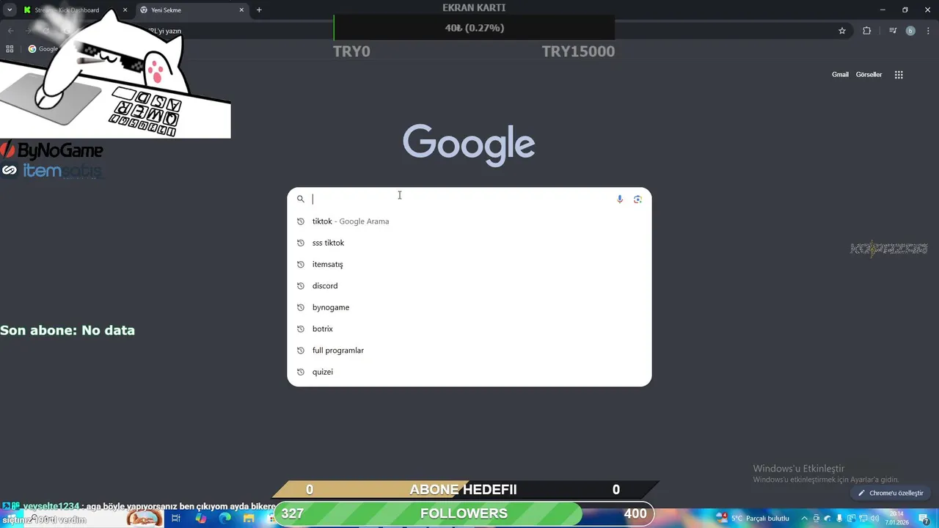This screenshot has width=939, height=528.
Task: Bookmark this page with star icon
Action: [842, 31]
